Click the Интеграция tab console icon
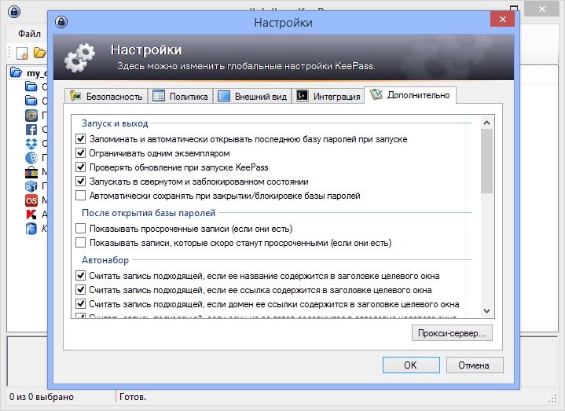This screenshot has height=411, width=565. tap(303, 96)
